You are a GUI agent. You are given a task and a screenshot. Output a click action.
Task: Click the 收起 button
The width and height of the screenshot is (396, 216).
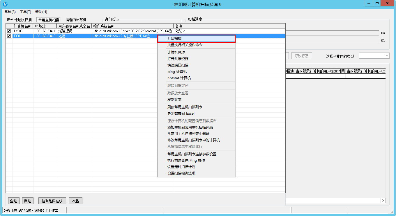(75, 201)
